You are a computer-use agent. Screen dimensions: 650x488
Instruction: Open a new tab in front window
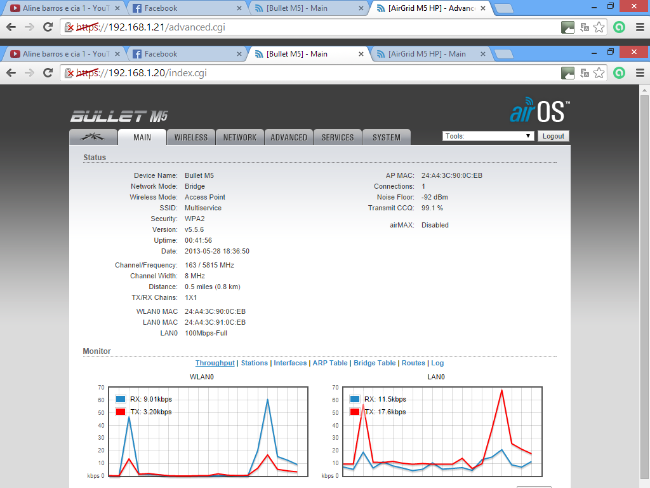tap(504, 55)
